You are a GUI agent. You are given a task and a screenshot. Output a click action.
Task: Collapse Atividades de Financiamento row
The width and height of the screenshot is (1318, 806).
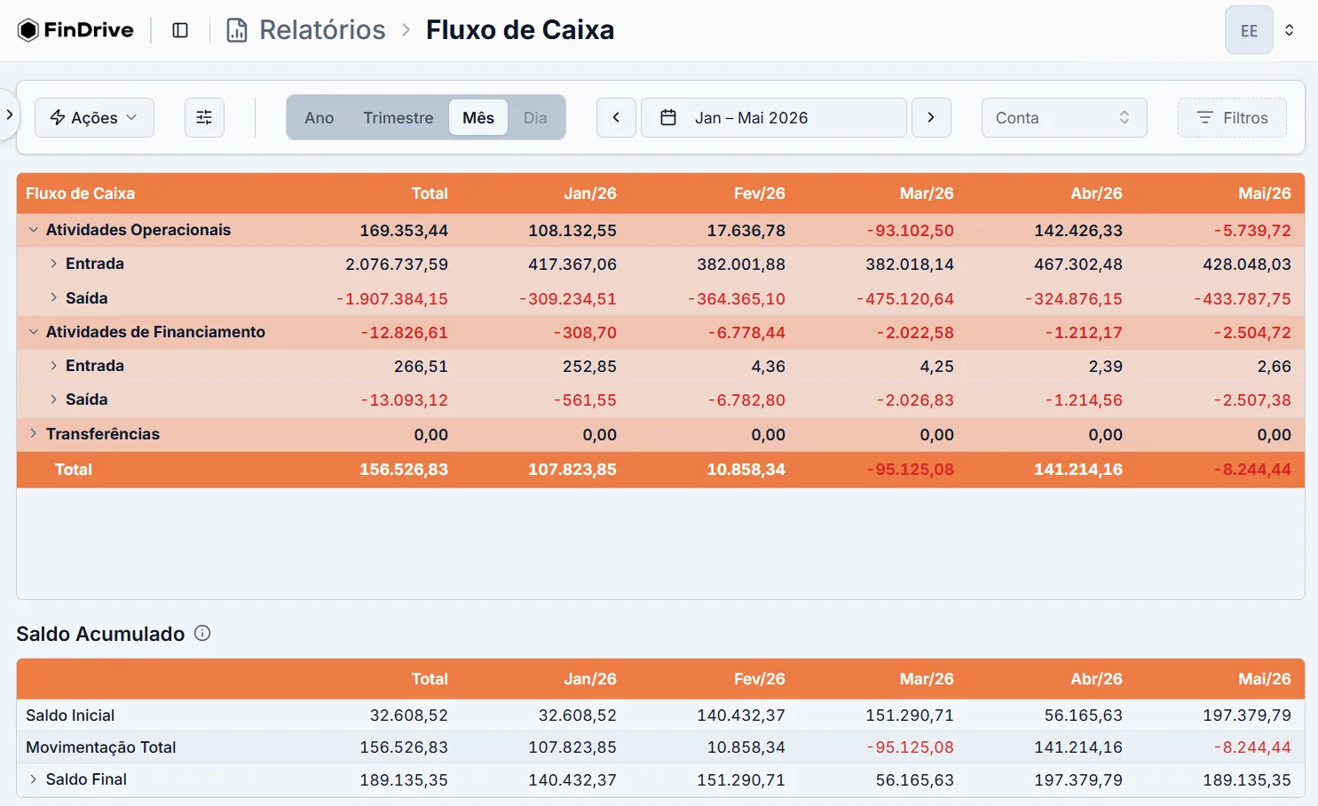pos(34,332)
